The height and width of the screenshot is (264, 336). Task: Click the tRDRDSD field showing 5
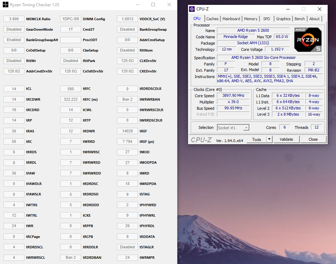(71, 194)
